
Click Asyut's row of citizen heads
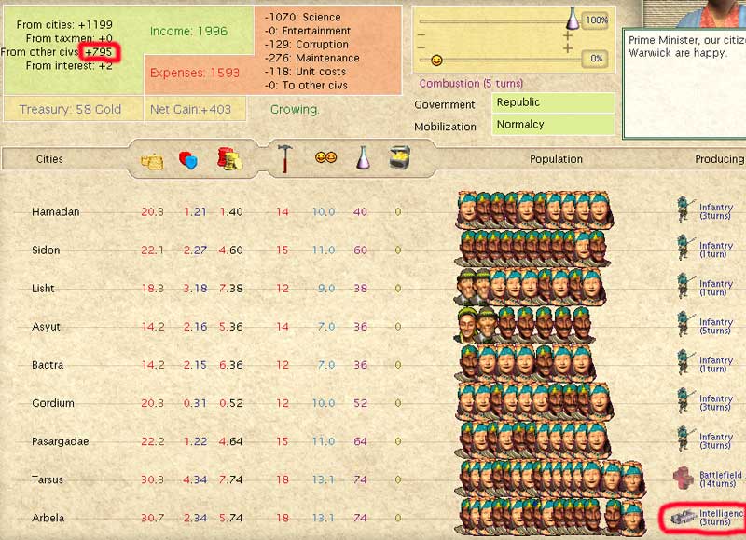pyautogui.click(x=525, y=324)
